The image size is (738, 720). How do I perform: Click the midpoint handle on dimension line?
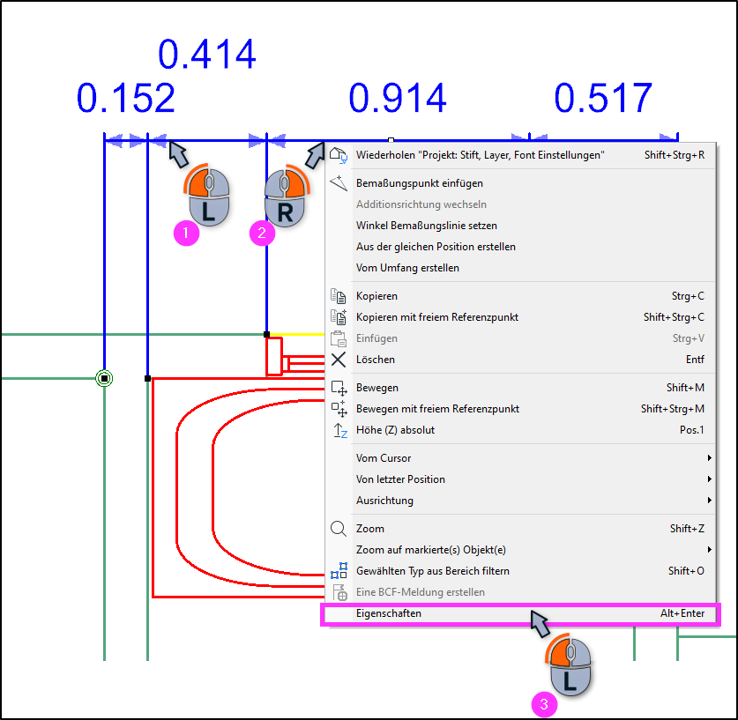click(x=391, y=140)
